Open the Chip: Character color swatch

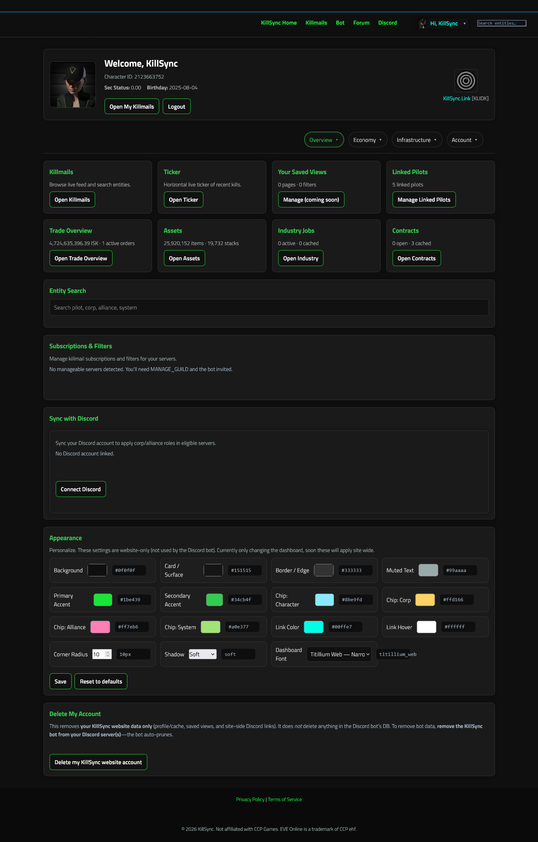(325, 600)
